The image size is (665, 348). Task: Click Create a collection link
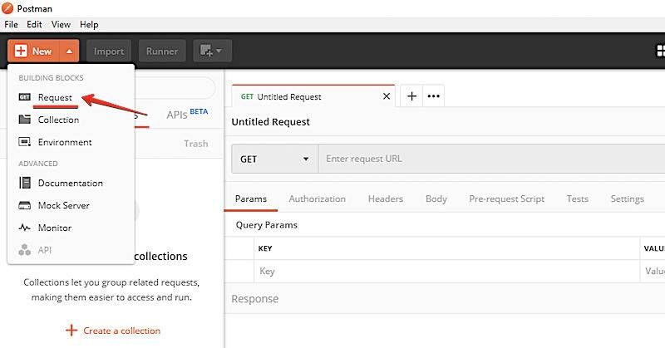(x=113, y=331)
